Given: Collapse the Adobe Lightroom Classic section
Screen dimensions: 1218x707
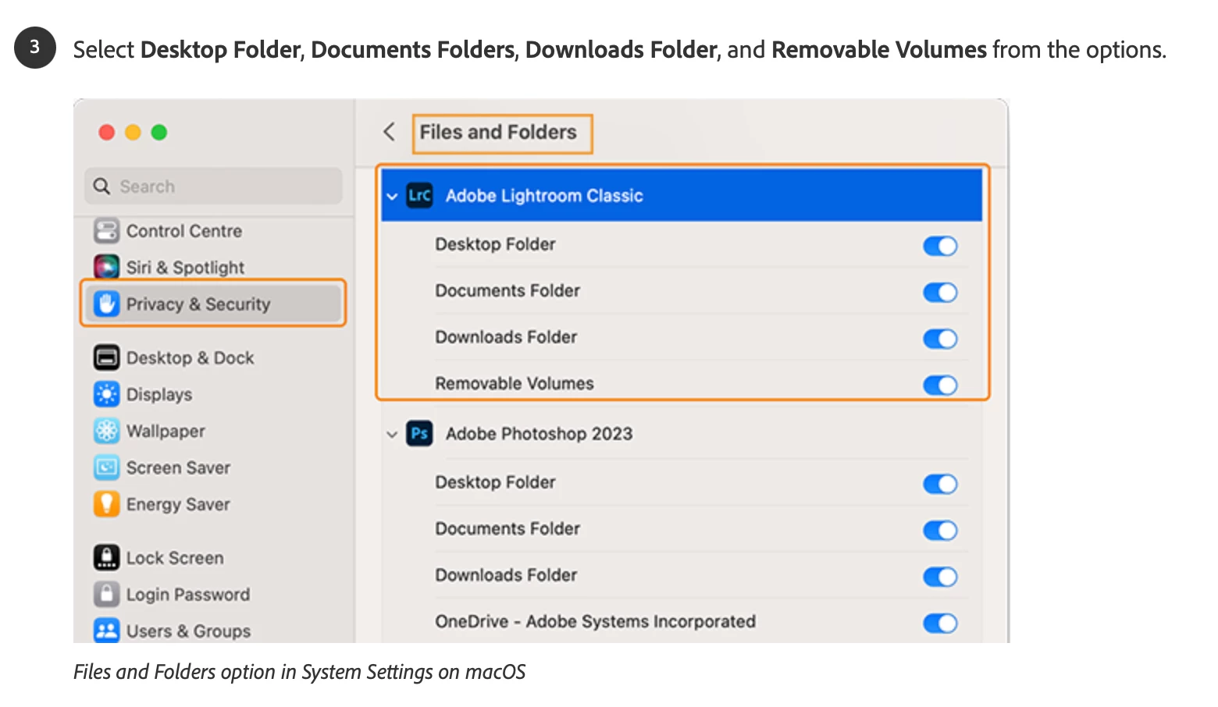Looking at the screenshot, I should point(392,196).
